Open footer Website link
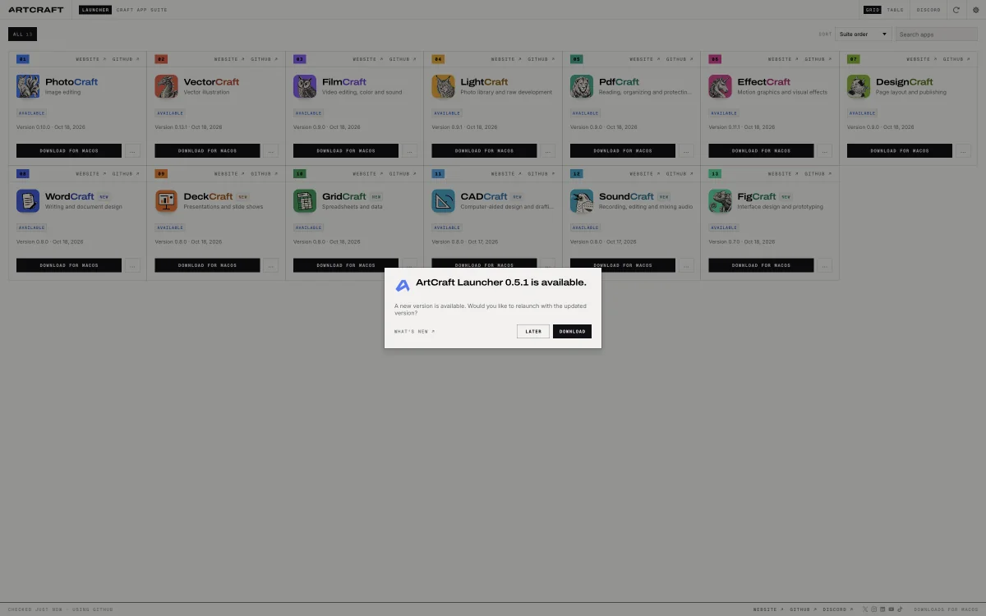This screenshot has width=986, height=616. tap(768, 609)
